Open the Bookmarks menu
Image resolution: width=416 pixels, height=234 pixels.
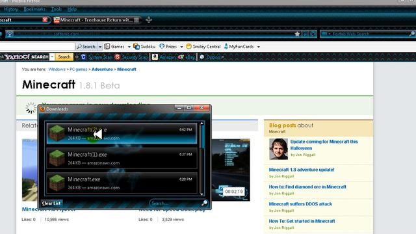point(34,9)
